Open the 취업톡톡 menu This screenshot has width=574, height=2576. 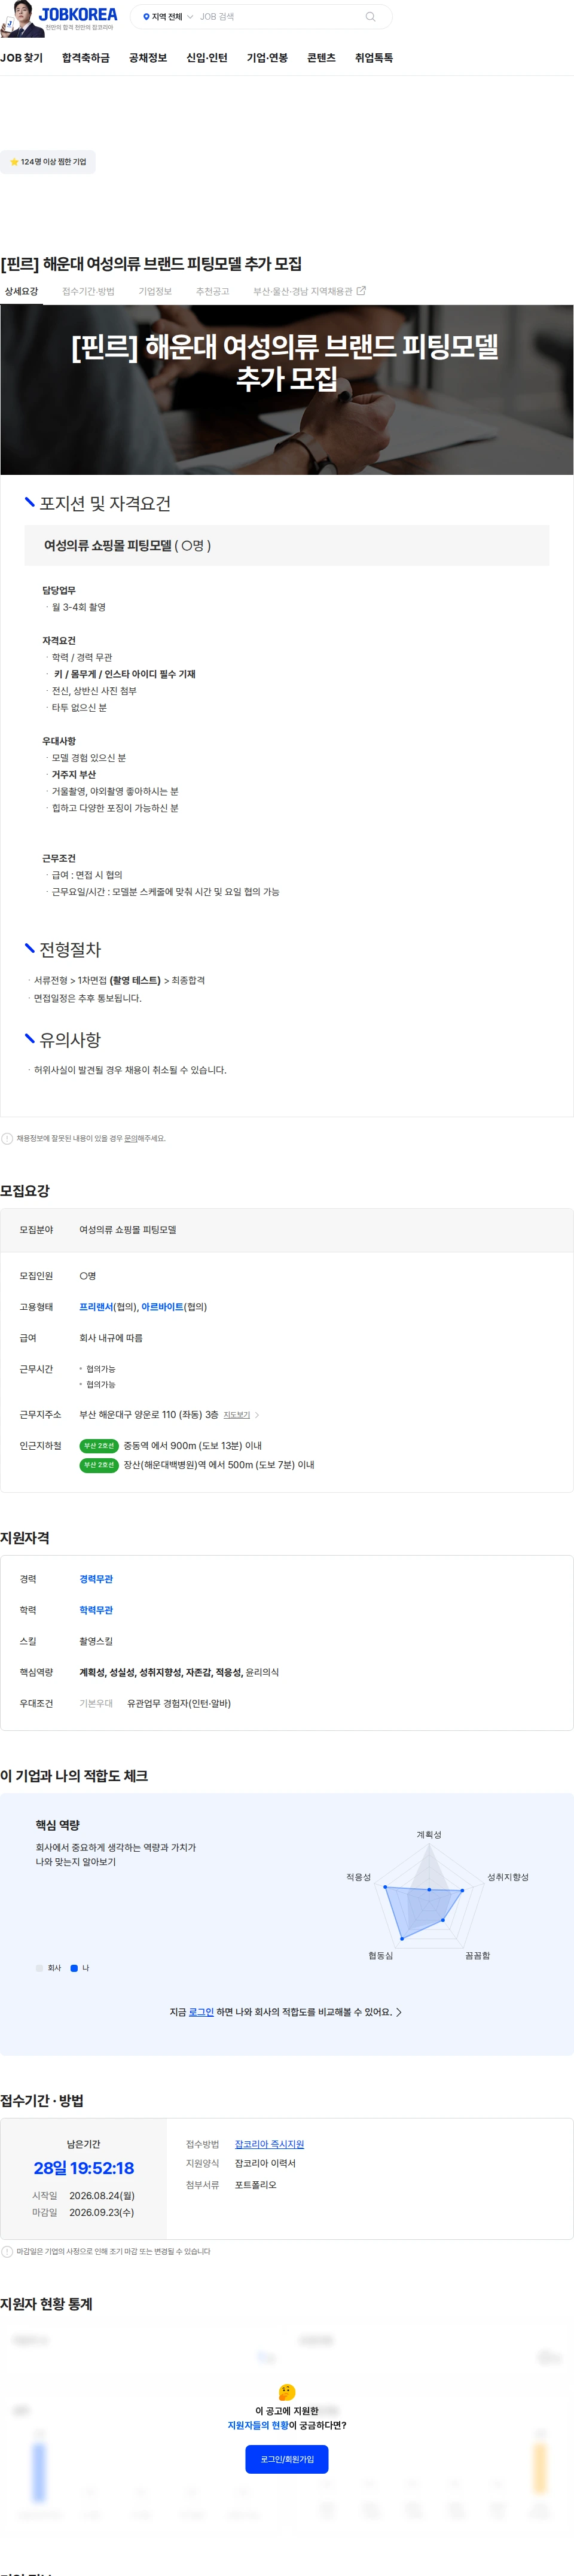pos(374,58)
